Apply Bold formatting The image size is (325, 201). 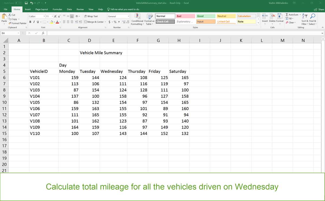click(x=30, y=22)
